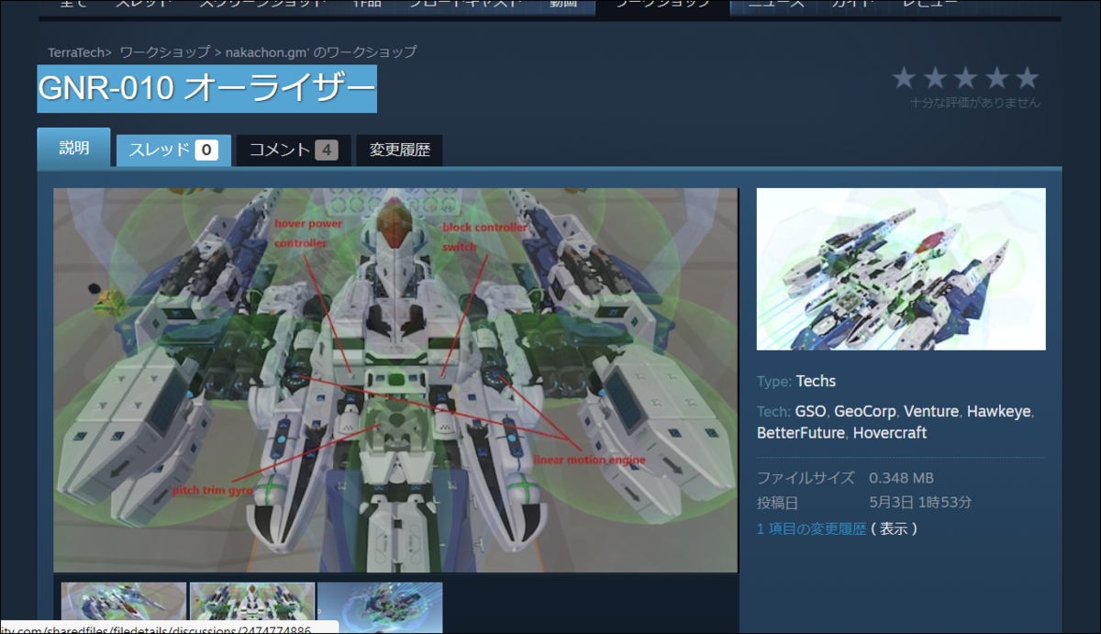Filter by the Hawkeye tag
This screenshot has height=634, width=1101.
click(999, 411)
